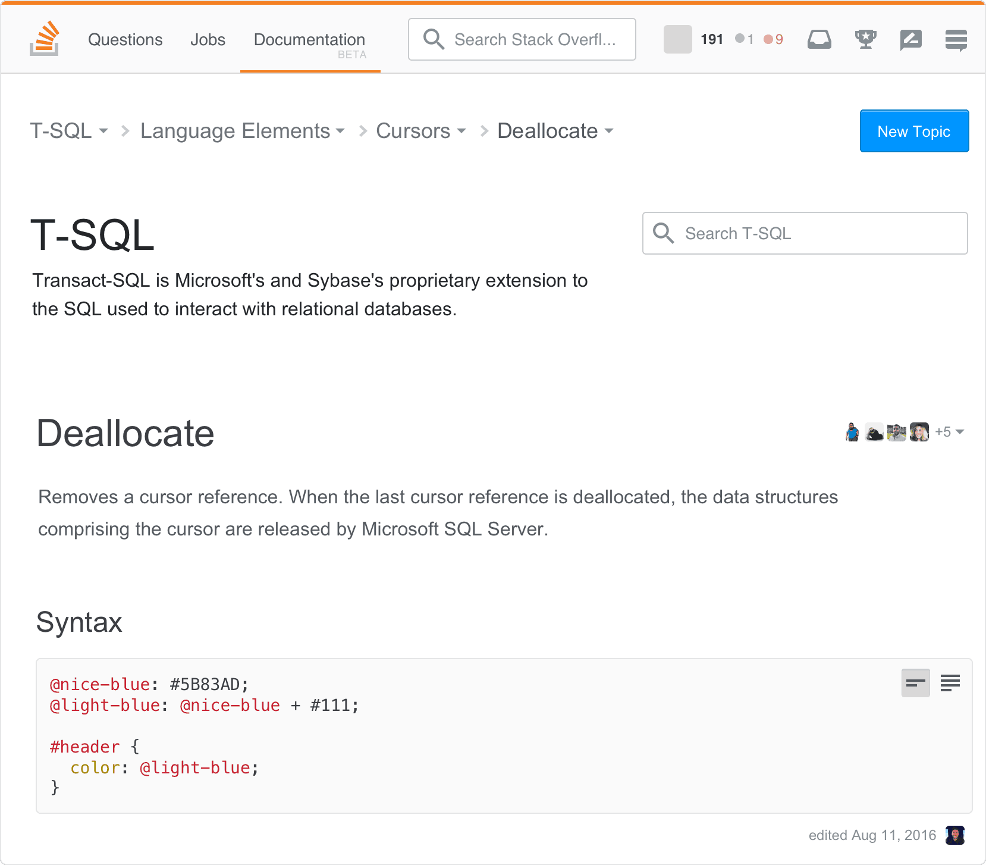Toggle compact view of the Syntax code block
This screenshot has height=865, width=986.
pyautogui.click(x=915, y=683)
